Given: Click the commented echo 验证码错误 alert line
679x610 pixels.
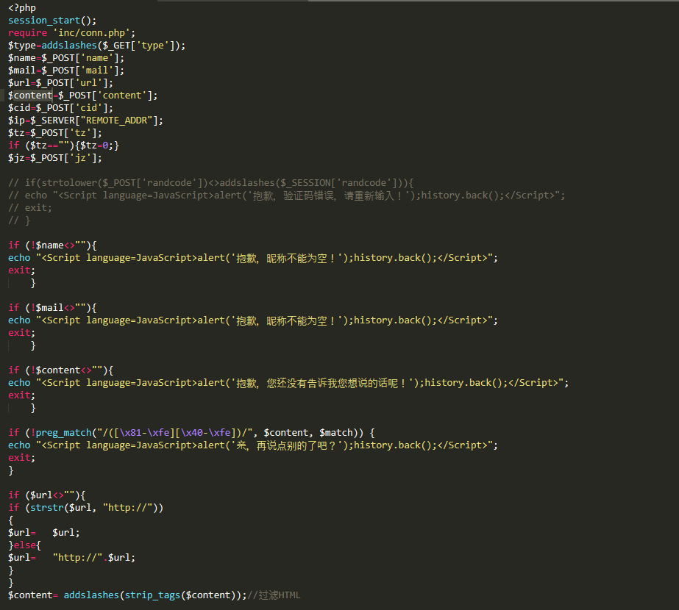Looking at the screenshot, I should (287, 195).
